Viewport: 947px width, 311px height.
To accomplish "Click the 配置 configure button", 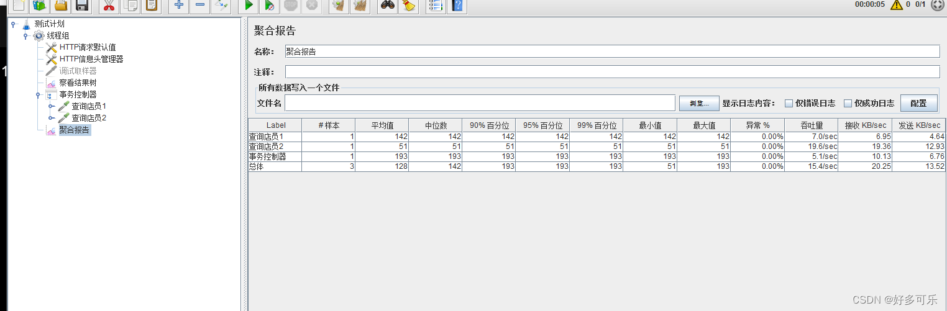I will 918,103.
